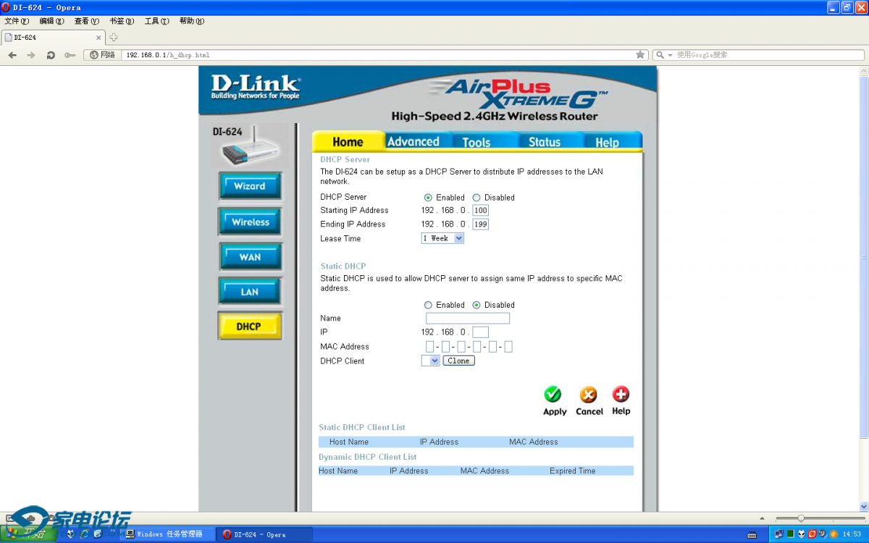This screenshot has width=869, height=543.
Task: Open a new tab with plus icon
Action: (114, 38)
